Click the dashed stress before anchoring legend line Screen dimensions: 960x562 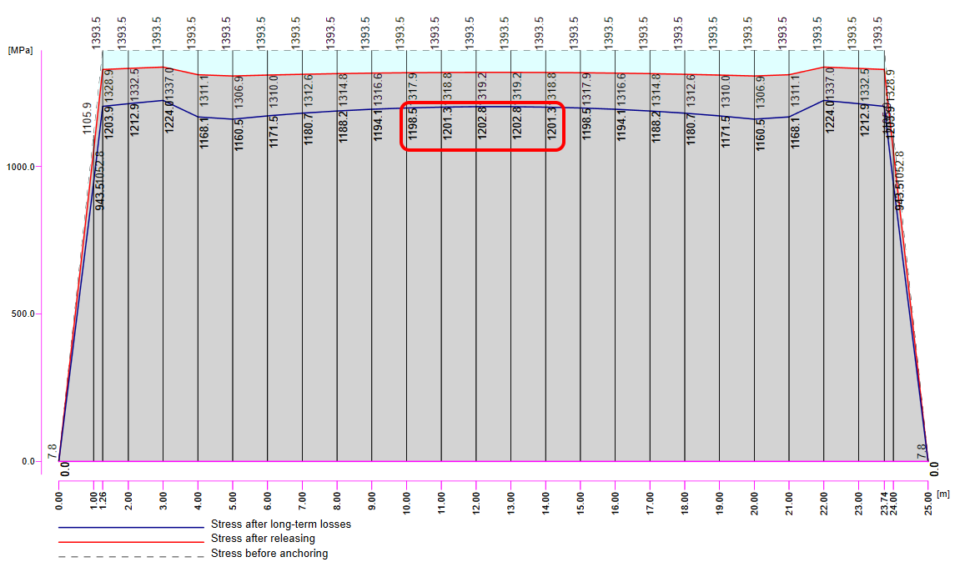click(x=131, y=556)
